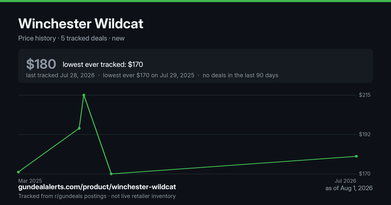
Task: Click the $192 axis label
Action: 365,134
